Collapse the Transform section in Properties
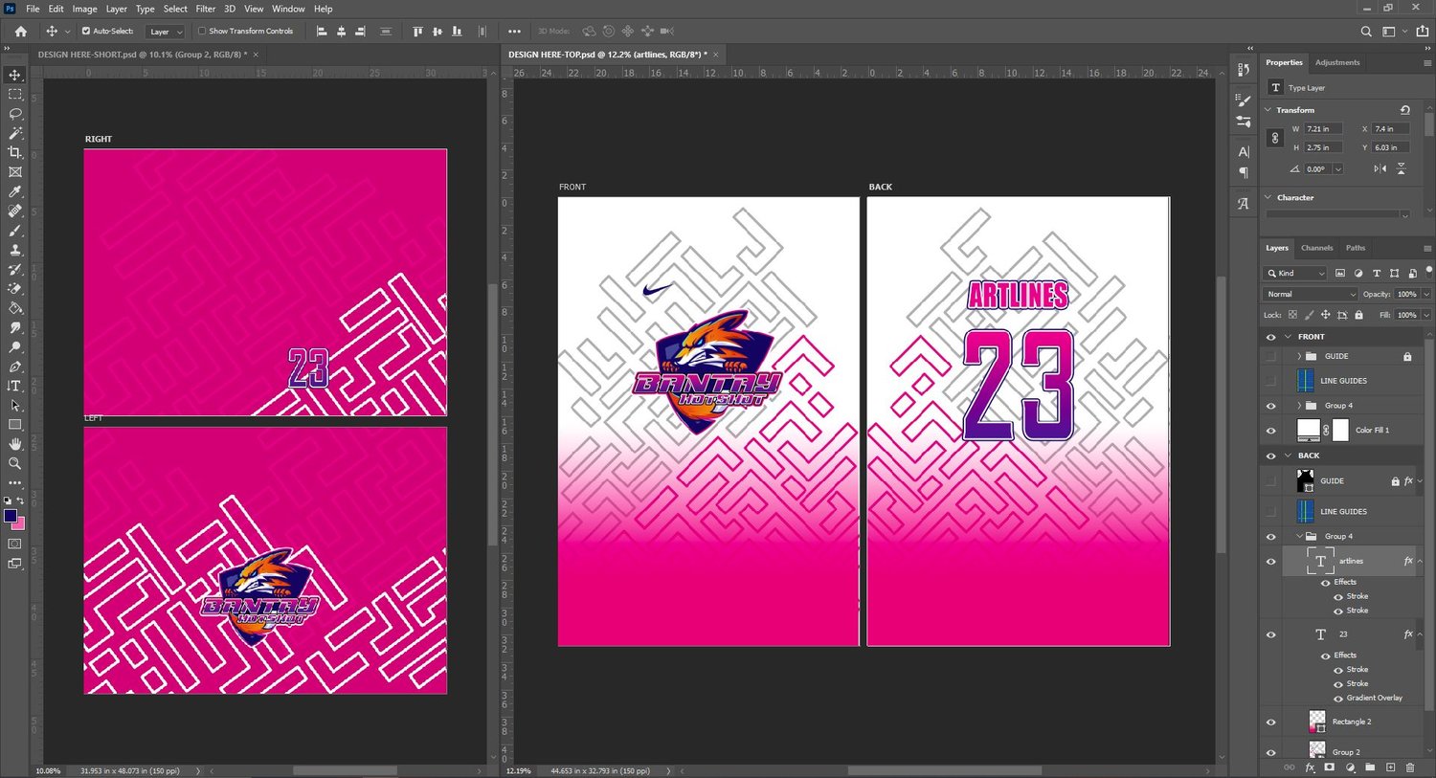 (1268, 110)
